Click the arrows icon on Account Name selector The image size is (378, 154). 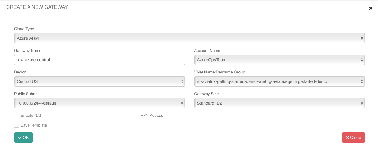click(362, 60)
